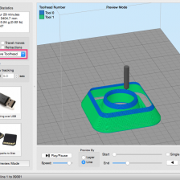
Task: Click the Start slider handle
Action: pyautogui.click(x=114, y=154)
